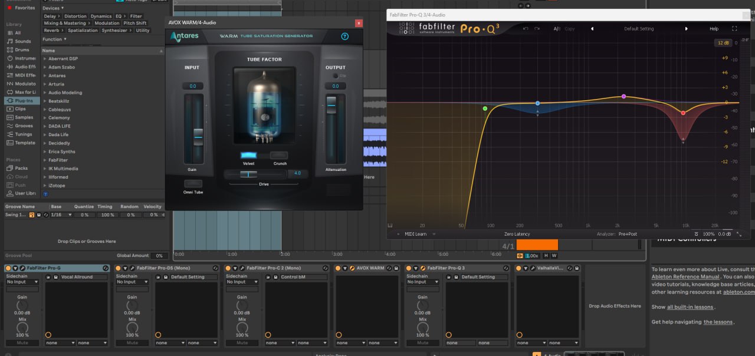Screen dimensions: 755x356
Task: Click the Output Attenuation fader in AVOX WARM
Action: point(331,106)
